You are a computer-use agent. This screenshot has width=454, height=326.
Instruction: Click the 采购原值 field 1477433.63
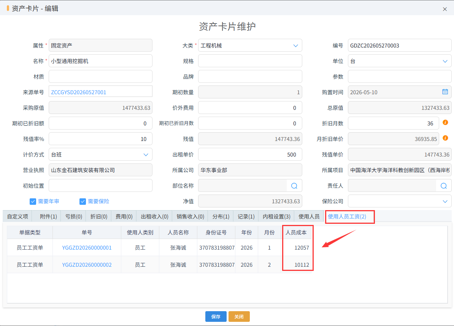pyautogui.click(x=100, y=108)
